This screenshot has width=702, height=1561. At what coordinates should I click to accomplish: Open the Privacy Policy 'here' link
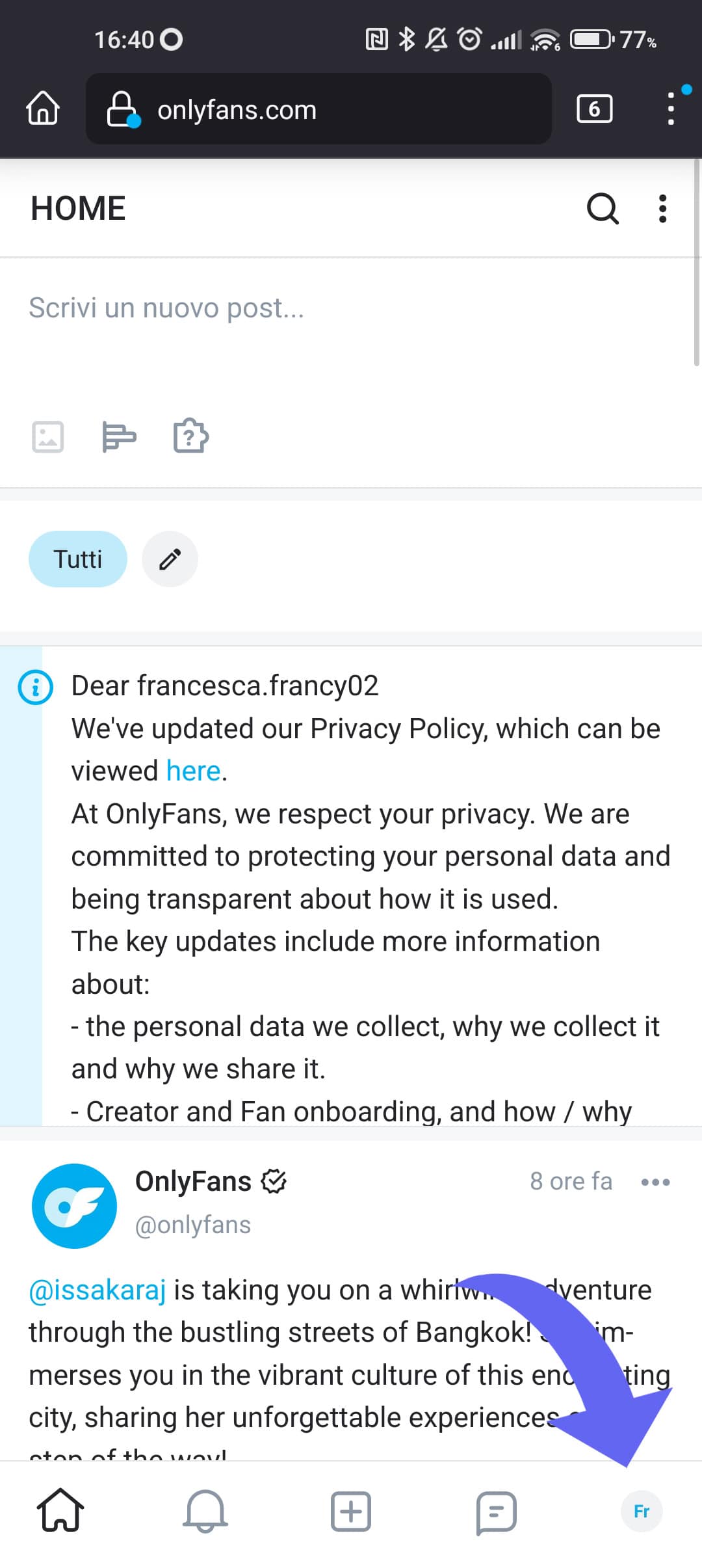194,771
